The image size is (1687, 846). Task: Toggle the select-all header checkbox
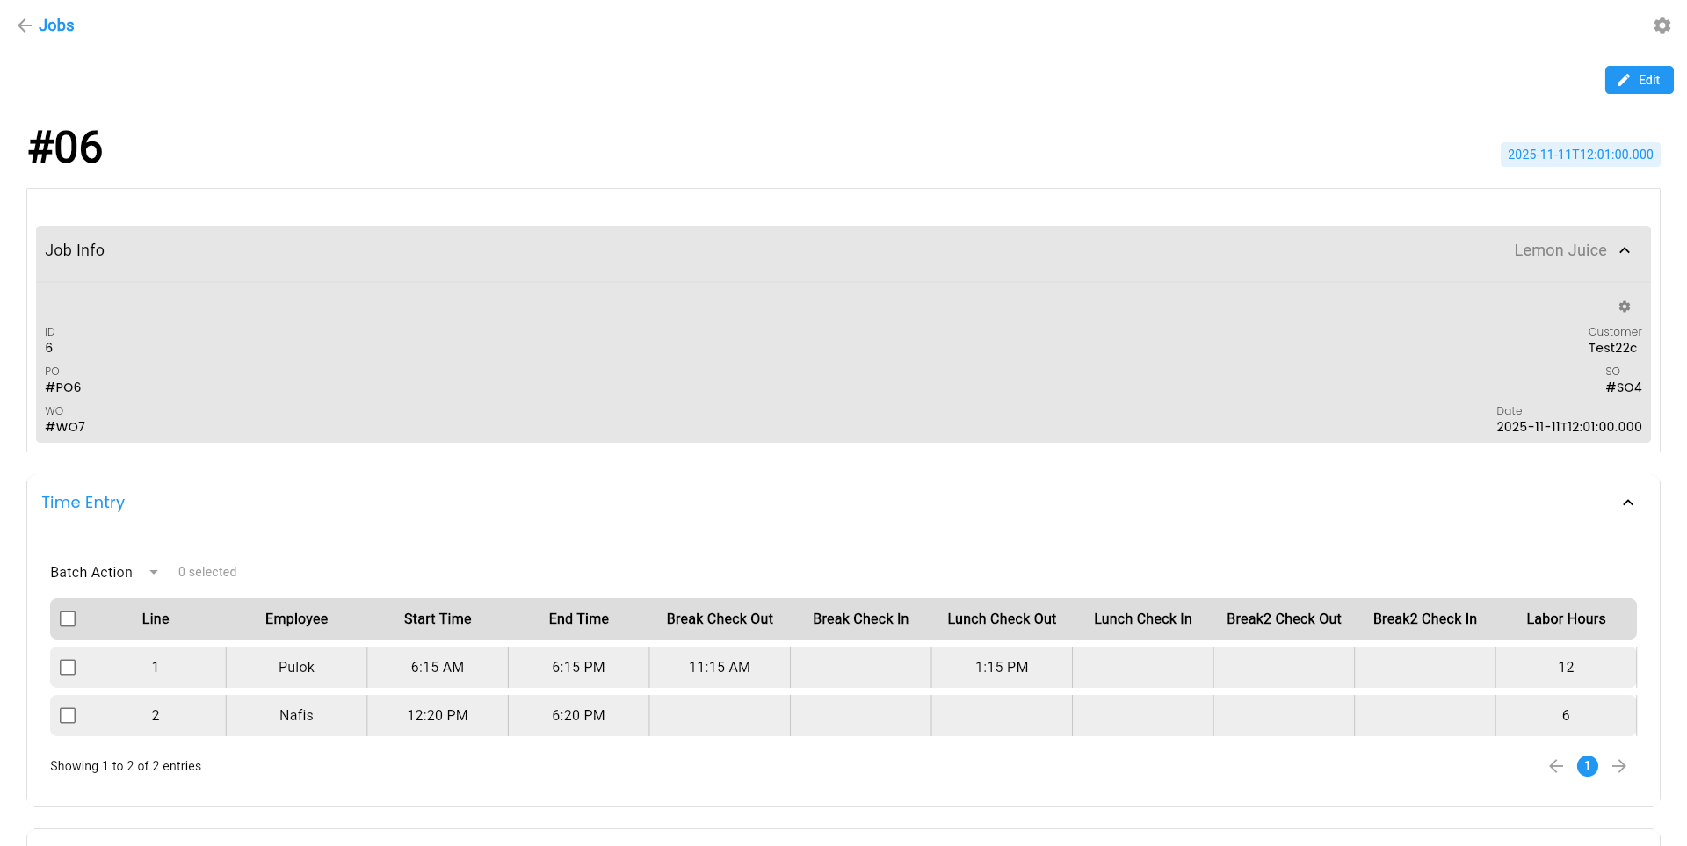(x=68, y=619)
